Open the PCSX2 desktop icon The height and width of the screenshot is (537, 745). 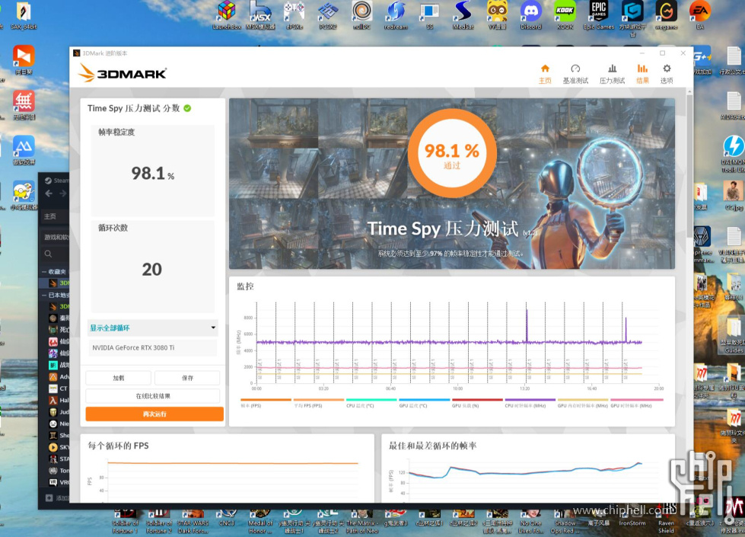click(328, 15)
